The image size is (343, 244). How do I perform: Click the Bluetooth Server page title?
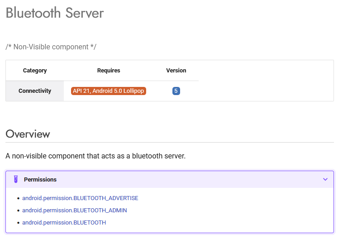point(55,13)
